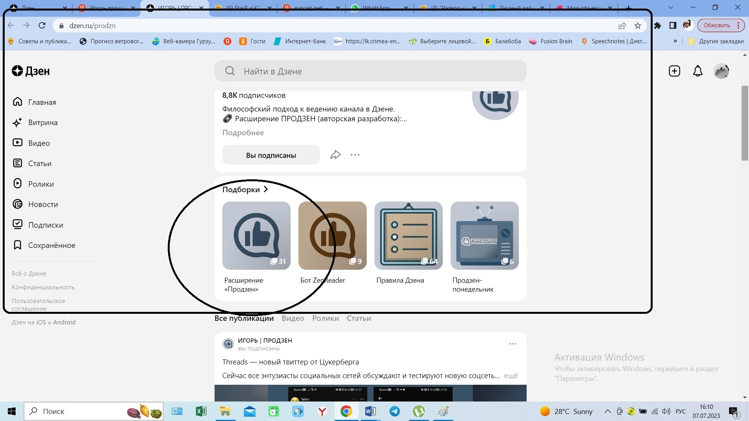749x421 pixels.
Task: Click the 'Найти в Дзене' search field
Action: click(x=371, y=71)
